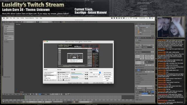This screenshot has height=105, width=187.
Task: Click the Start Recording button
Action: 108,75
